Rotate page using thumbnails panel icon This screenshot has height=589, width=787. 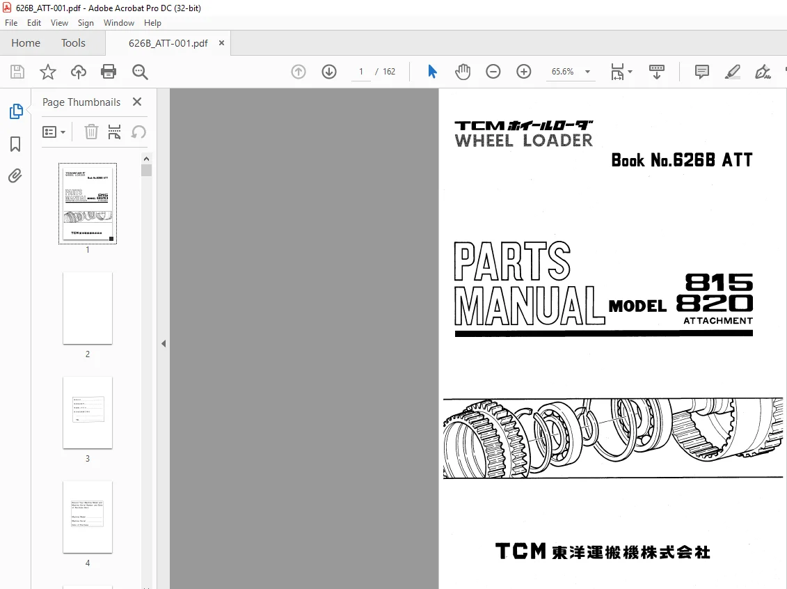(138, 132)
